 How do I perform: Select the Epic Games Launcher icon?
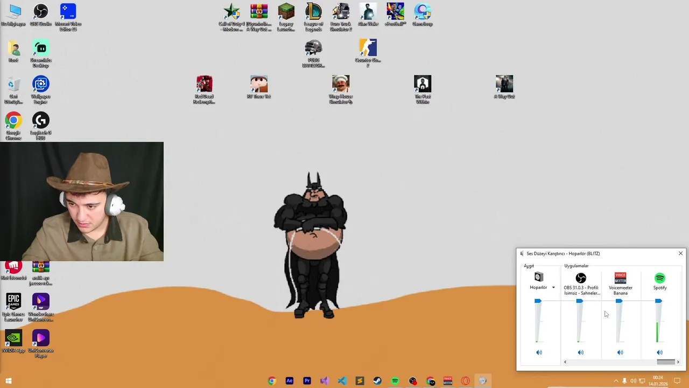[x=13, y=307]
